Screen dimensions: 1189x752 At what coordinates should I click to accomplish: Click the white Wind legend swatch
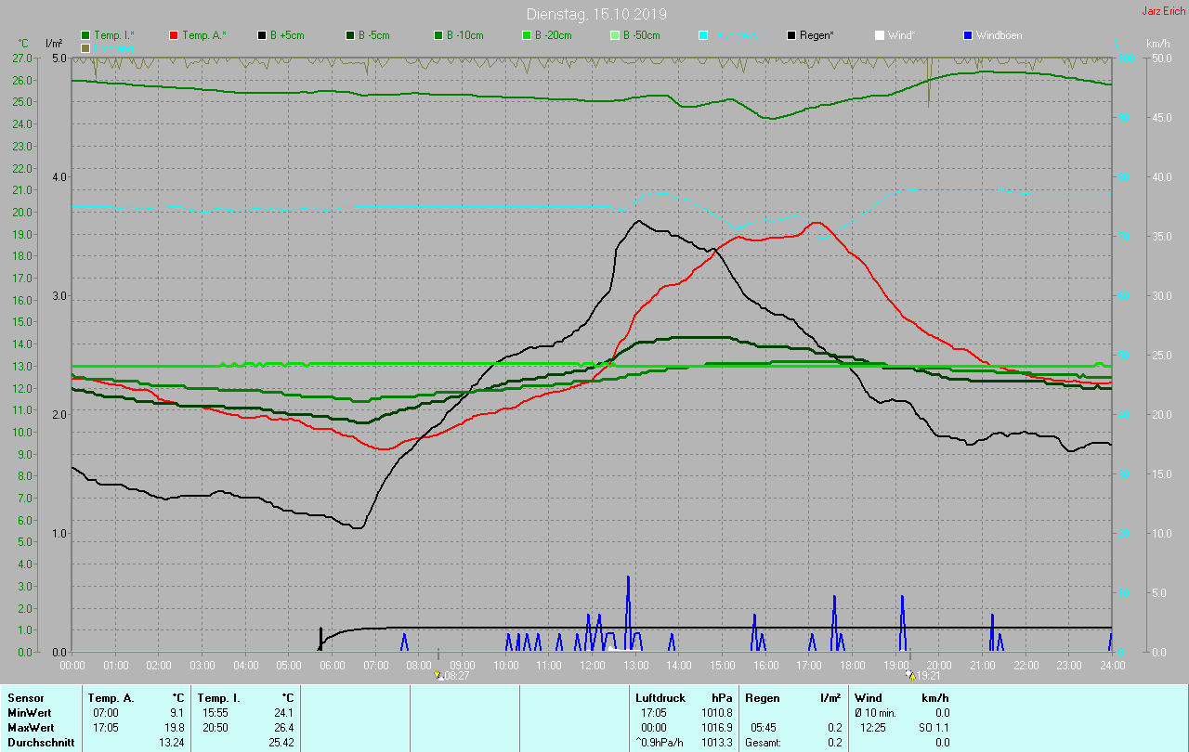[x=880, y=35]
